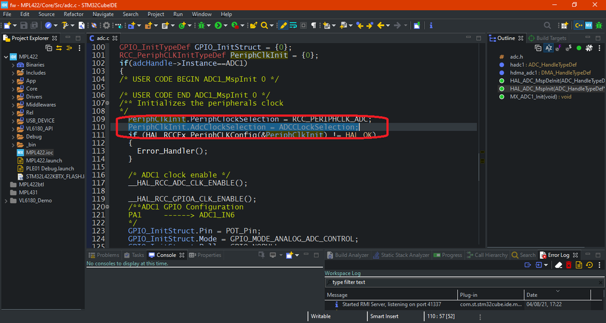606x323 pixels.
Task: Fold the comment at line 107
Action: (x=107, y=103)
